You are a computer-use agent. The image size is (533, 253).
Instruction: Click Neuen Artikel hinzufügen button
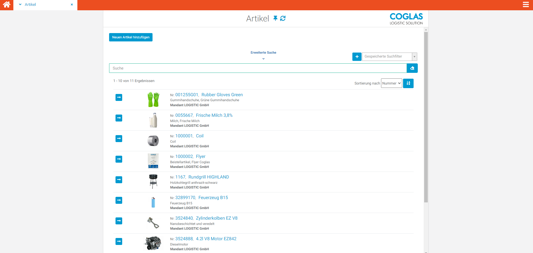131,37
